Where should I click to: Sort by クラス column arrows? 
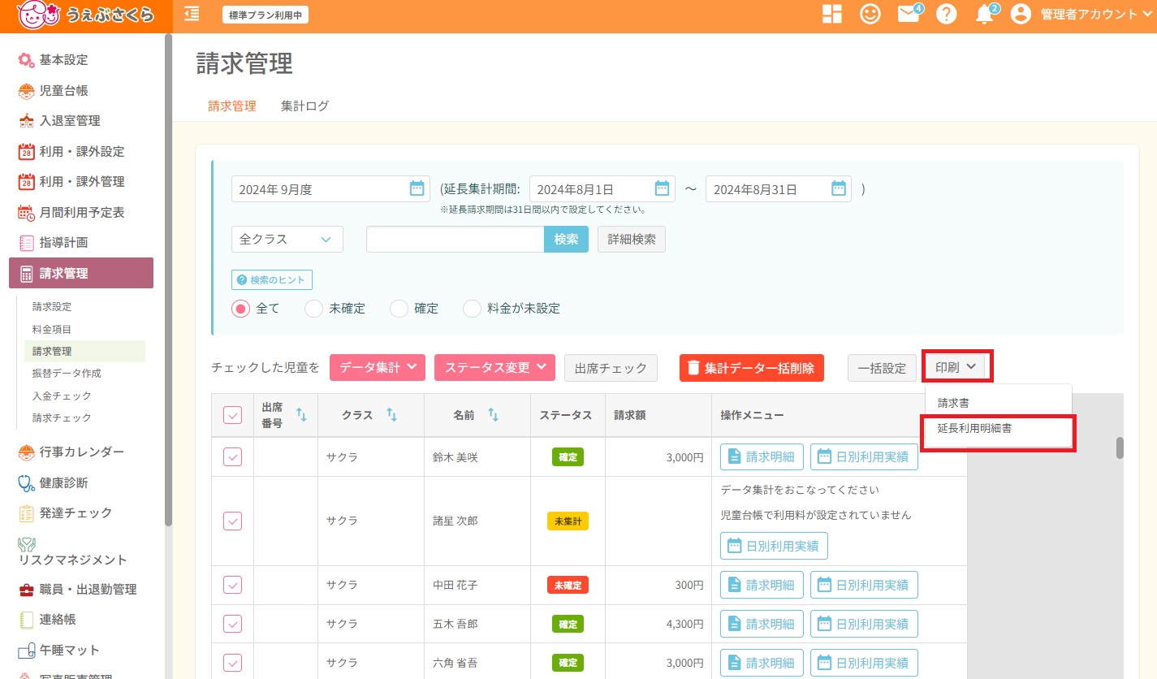pyautogui.click(x=391, y=415)
